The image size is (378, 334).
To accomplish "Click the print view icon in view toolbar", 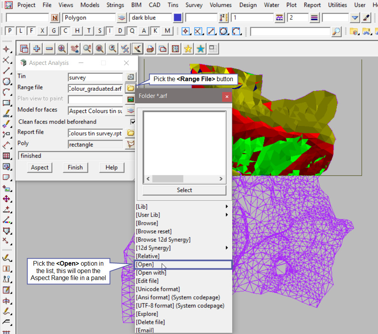I will click(x=150, y=49).
